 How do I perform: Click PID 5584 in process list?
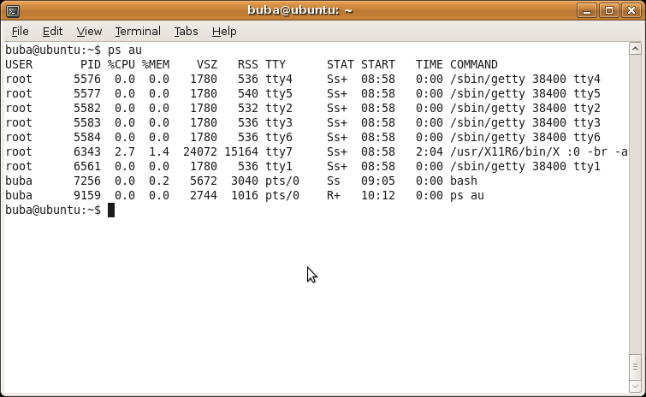point(87,137)
